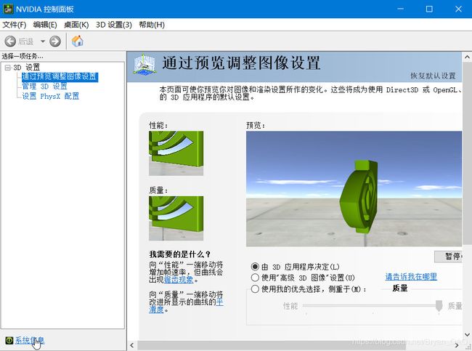Select 通过预览调整图像设置 tree item
The image size is (472, 351).
[x=60, y=76]
